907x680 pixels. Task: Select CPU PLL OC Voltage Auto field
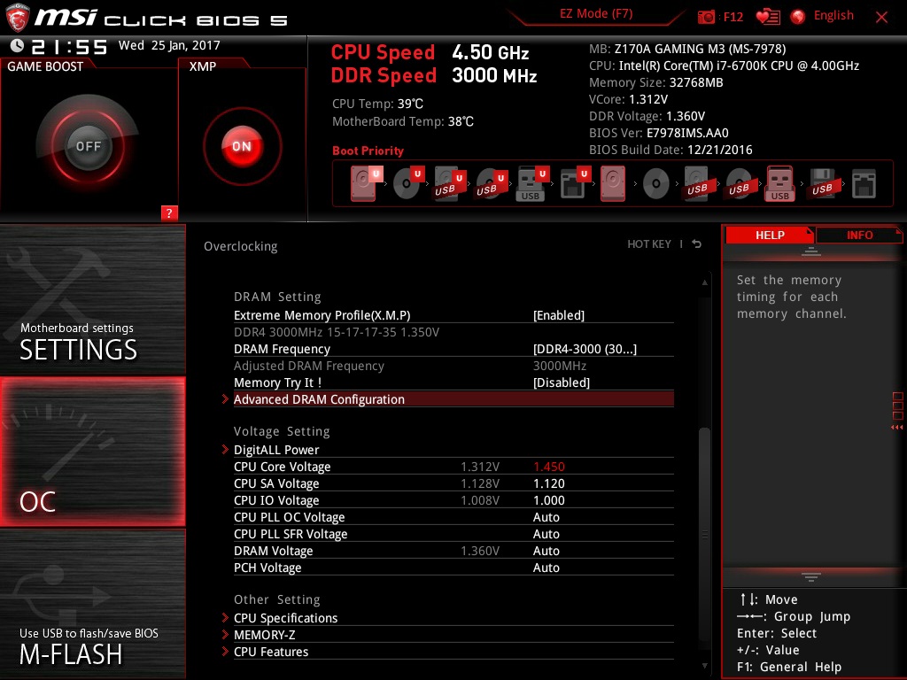coord(546,517)
